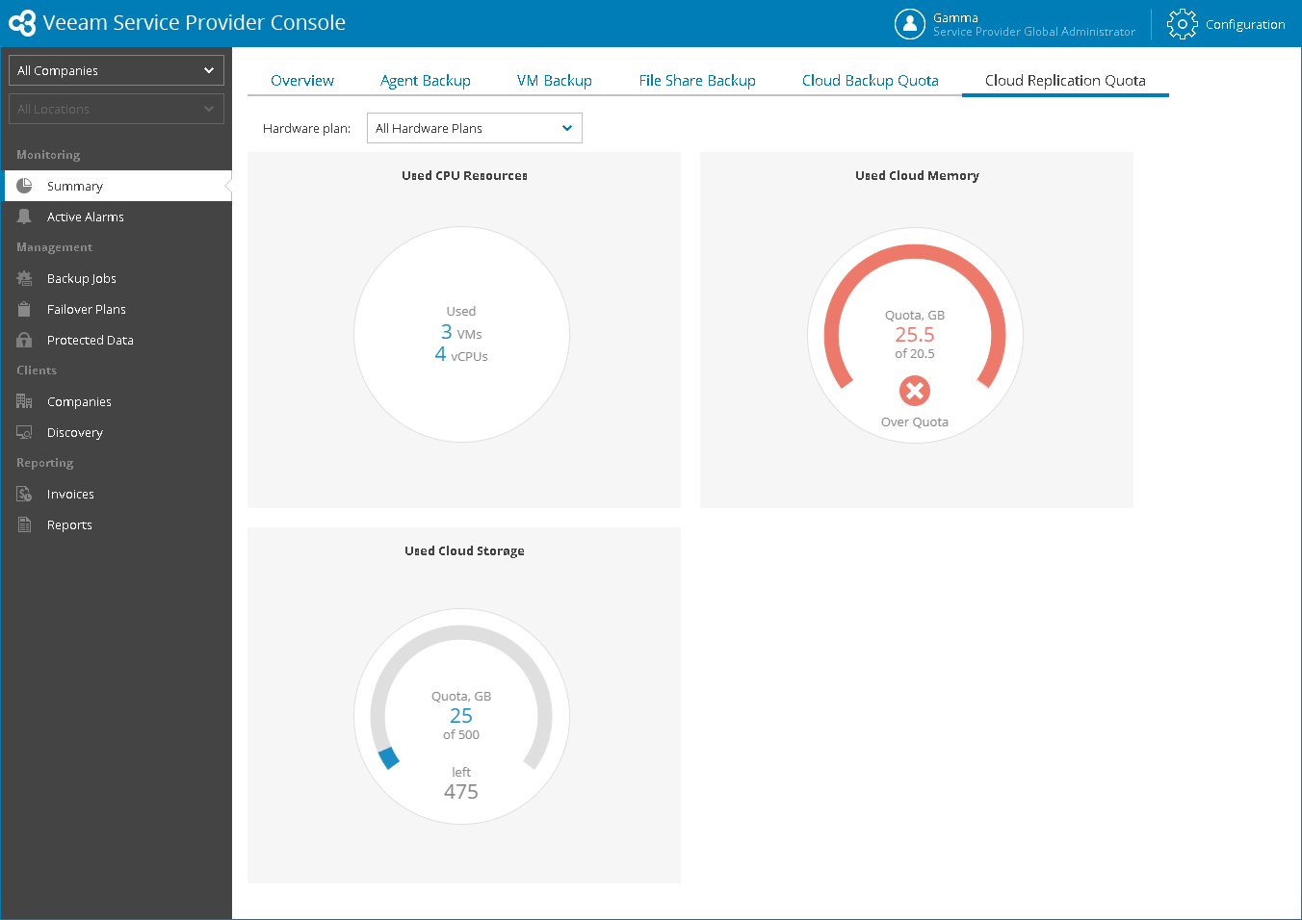1302x920 pixels.
Task: Open the VM Backup tab
Action: click(x=555, y=81)
